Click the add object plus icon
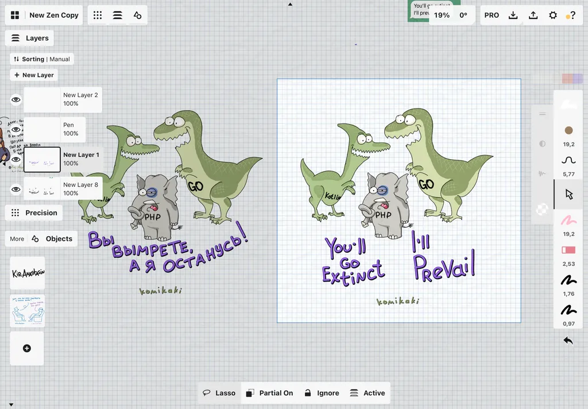Image resolution: width=588 pixels, height=409 pixels. click(27, 348)
